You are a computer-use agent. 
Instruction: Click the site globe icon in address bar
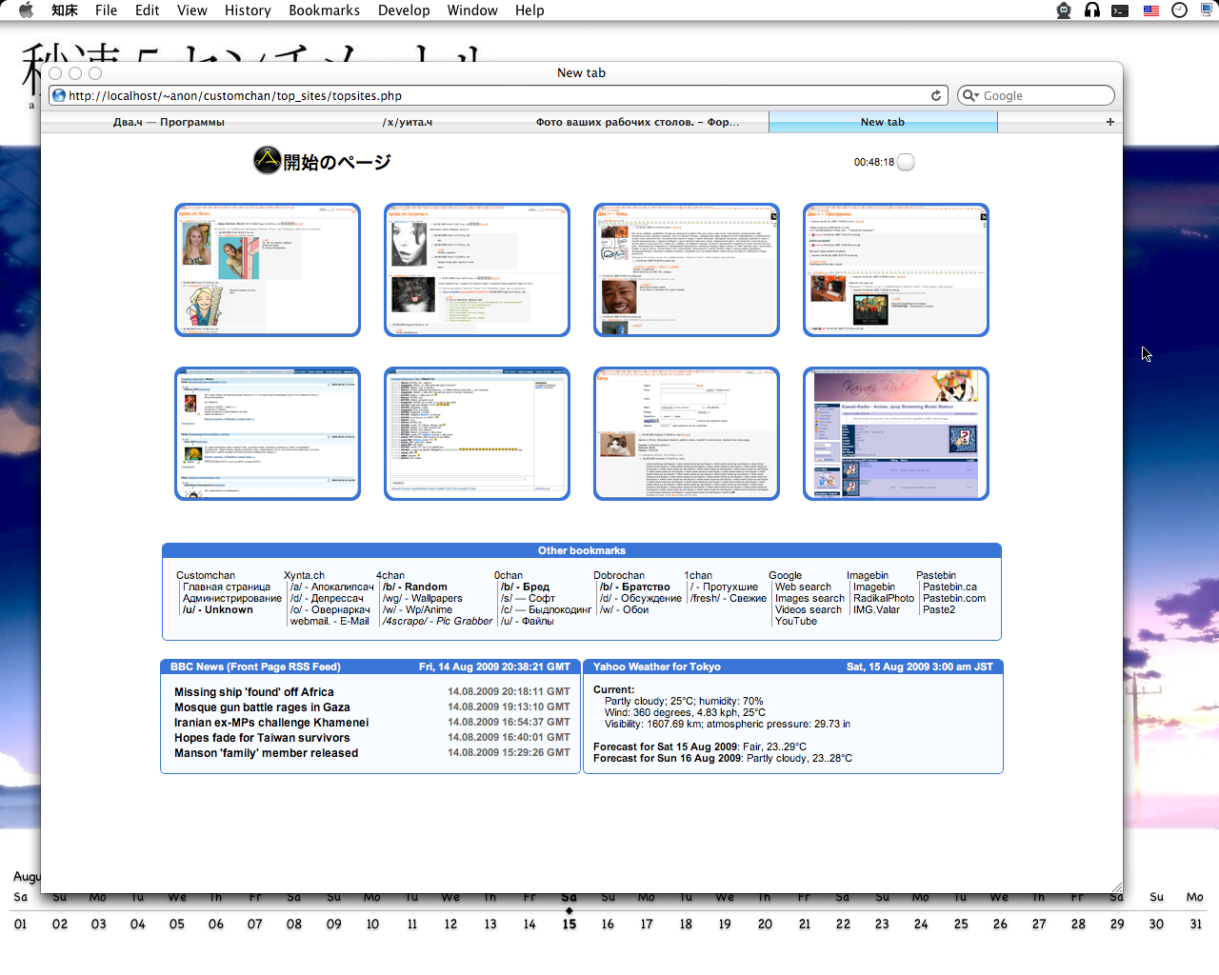(59, 95)
